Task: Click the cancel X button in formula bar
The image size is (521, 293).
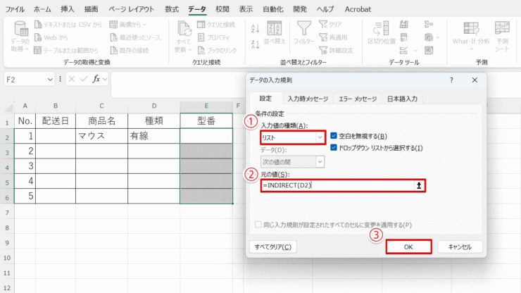Action: 71,79
